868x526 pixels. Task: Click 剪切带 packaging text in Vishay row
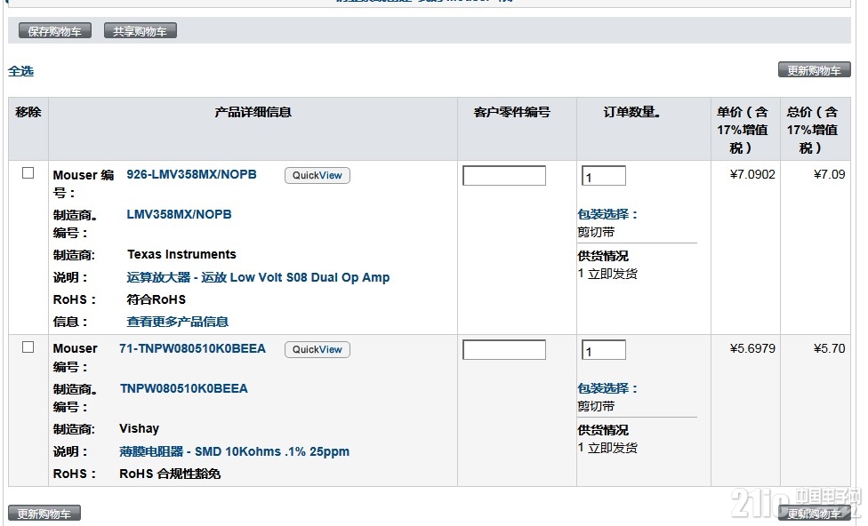[x=596, y=406]
